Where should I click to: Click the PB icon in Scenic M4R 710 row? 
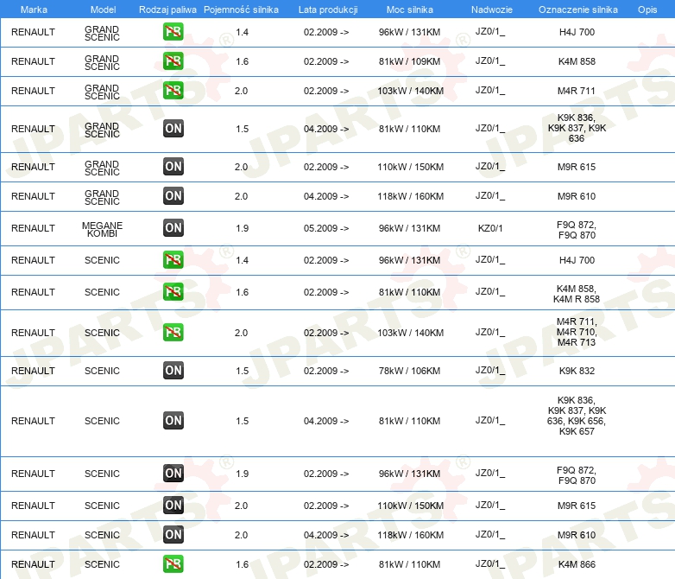[x=173, y=332]
